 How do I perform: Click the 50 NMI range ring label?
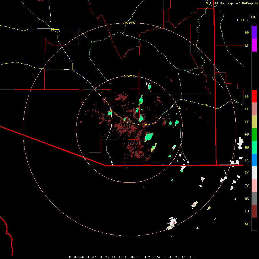(x=129, y=76)
